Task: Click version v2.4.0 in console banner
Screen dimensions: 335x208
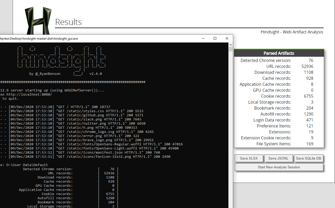Action: pos(96,74)
